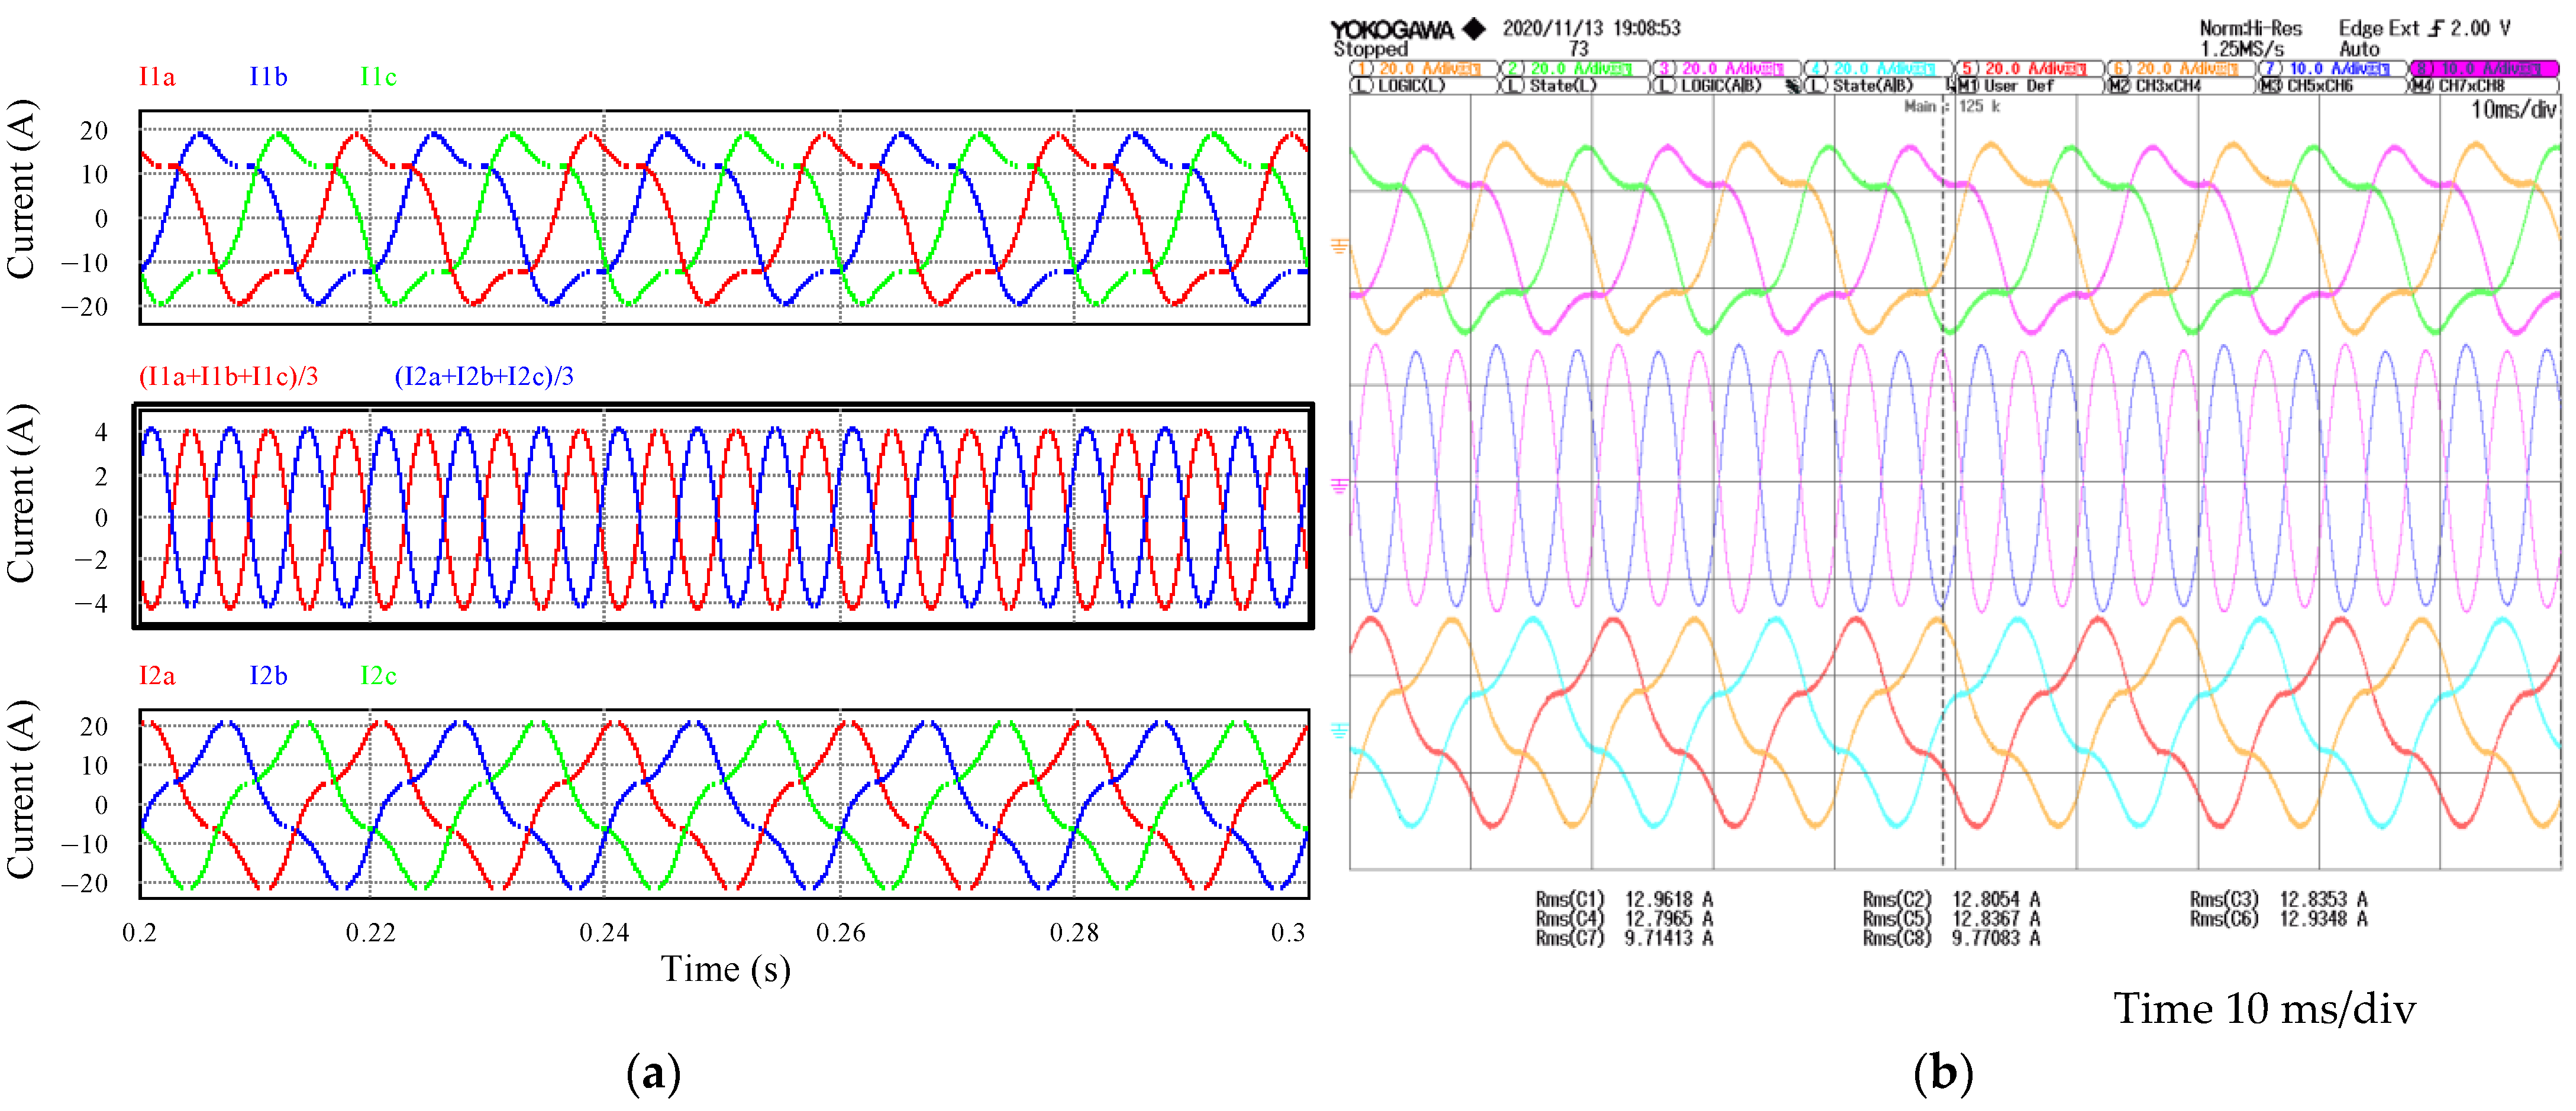Click the magenta ground level marker
The height and width of the screenshot is (1111, 2576).
tap(1339, 485)
